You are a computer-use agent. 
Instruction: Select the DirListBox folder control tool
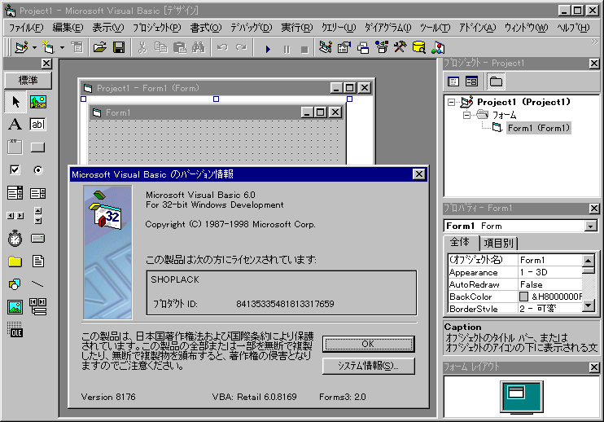[15, 262]
